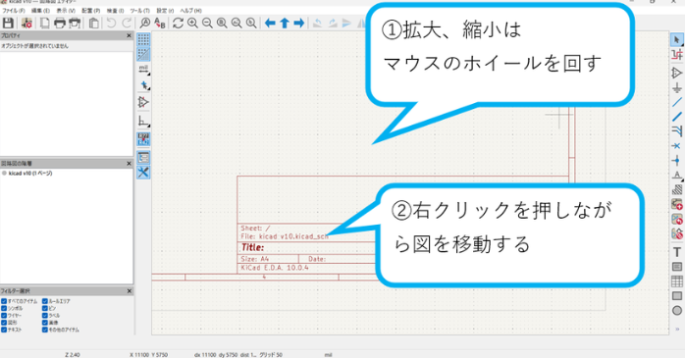Click blue right arrow navigate forward
685x358 pixels.
point(299,23)
